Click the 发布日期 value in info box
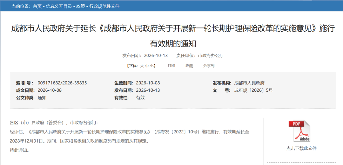This screenshot has width=343, height=165. 148,90
